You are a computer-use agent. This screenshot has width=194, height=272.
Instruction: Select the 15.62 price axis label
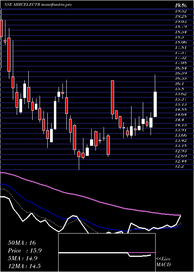click(181, 94)
